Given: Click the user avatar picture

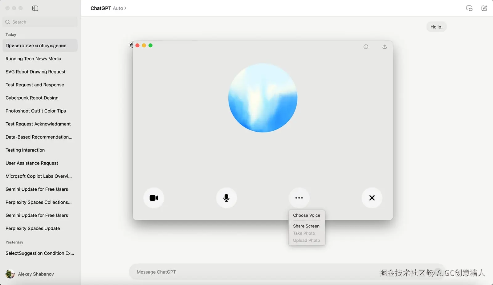Looking at the screenshot, I should 10,274.
